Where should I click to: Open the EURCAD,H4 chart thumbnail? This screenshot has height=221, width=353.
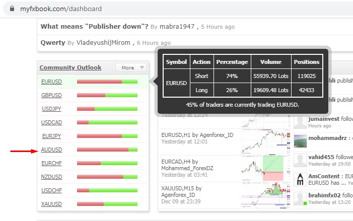pos(266,168)
